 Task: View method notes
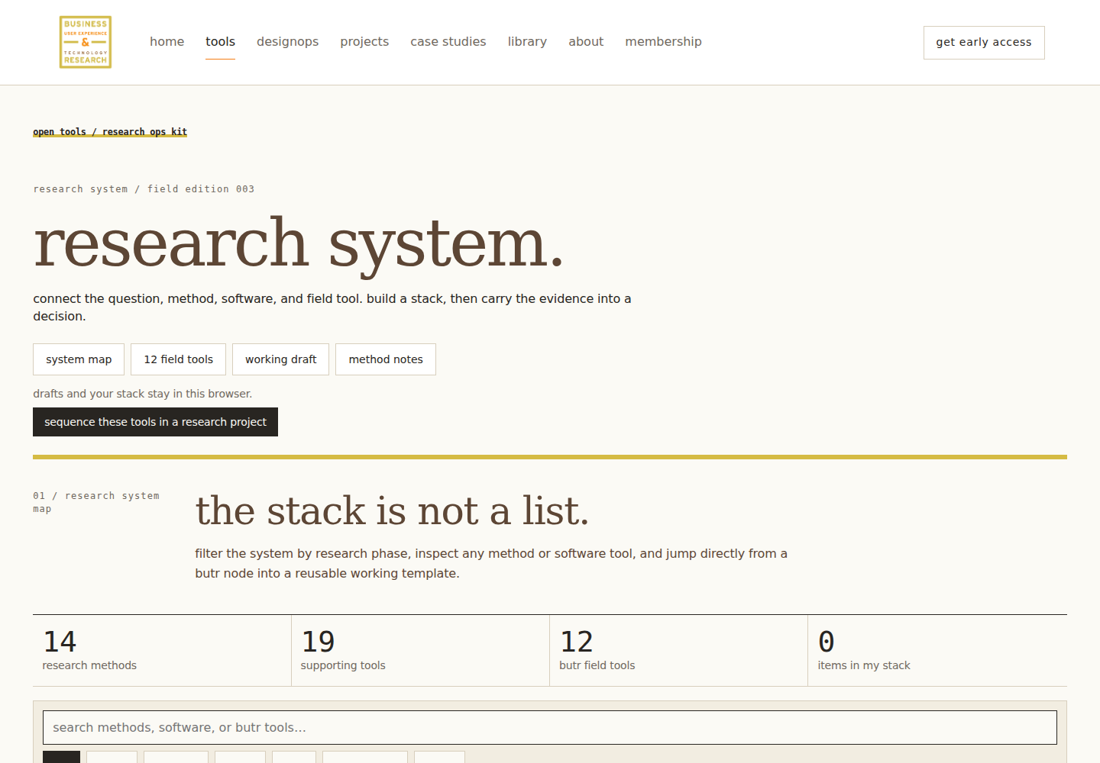[x=386, y=359]
